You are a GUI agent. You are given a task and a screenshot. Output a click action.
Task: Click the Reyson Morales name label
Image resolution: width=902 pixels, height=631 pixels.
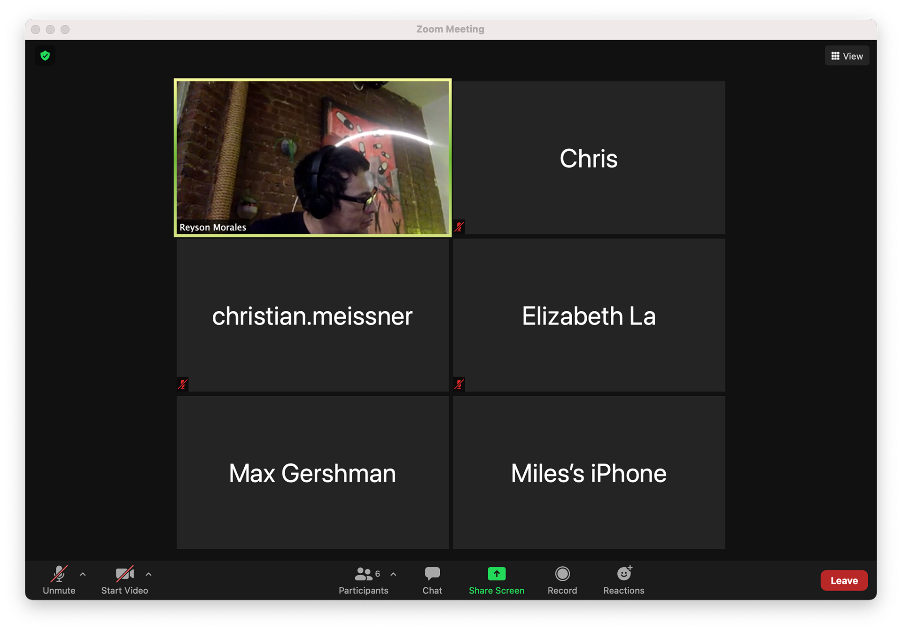213,227
